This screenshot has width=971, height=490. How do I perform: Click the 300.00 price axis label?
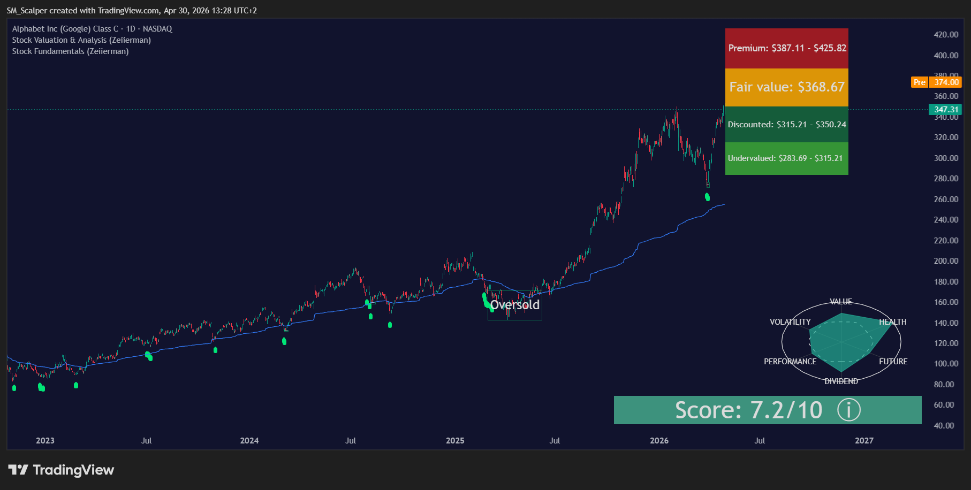click(946, 158)
